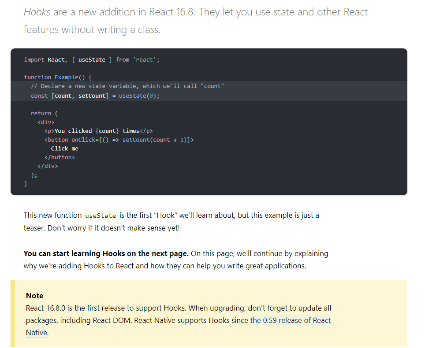This screenshot has height=348, width=425.
Task: Click the "</div>" closing tag line
Action: pyautogui.click(x=48, y=166)
